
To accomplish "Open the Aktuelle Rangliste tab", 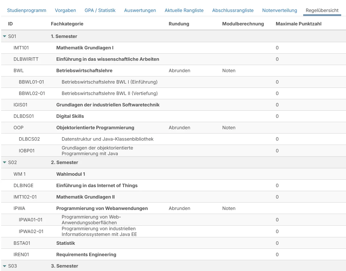I will tap(184, 10).
